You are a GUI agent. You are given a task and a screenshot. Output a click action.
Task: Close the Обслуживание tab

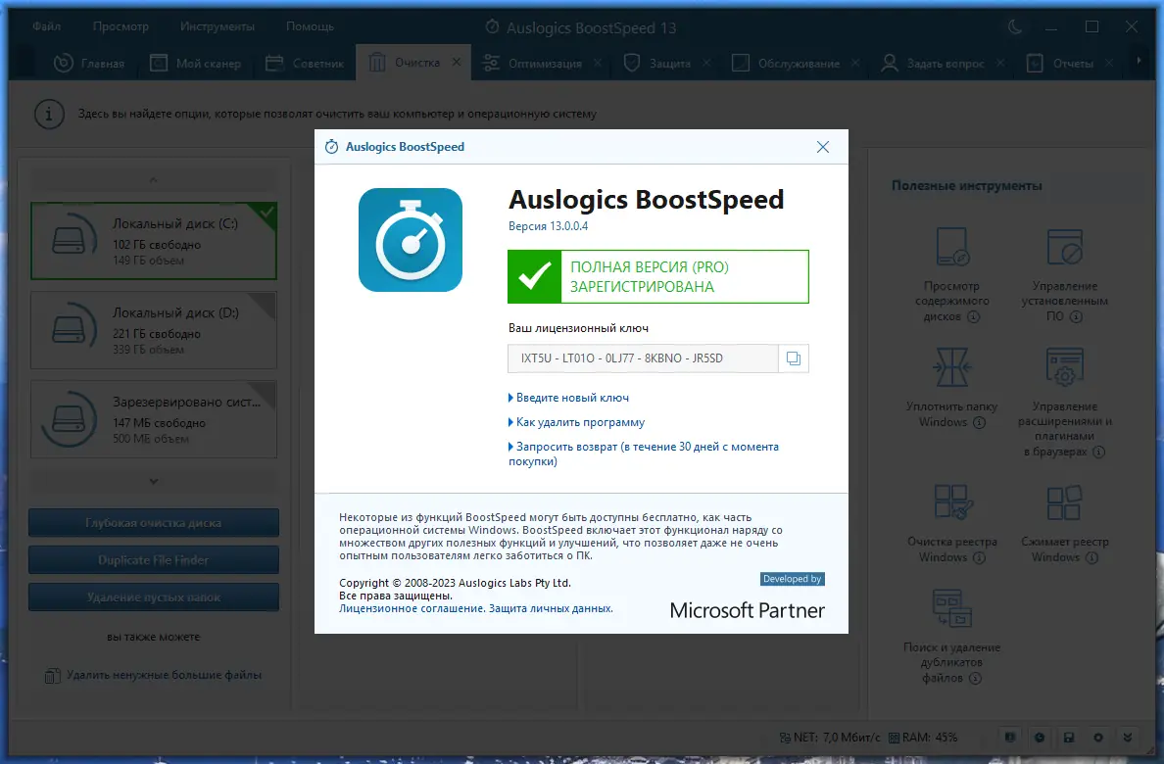(x=855, y=63)
